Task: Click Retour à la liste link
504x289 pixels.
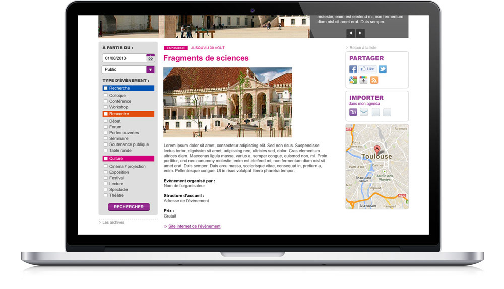Action: [x=363, y=48]
